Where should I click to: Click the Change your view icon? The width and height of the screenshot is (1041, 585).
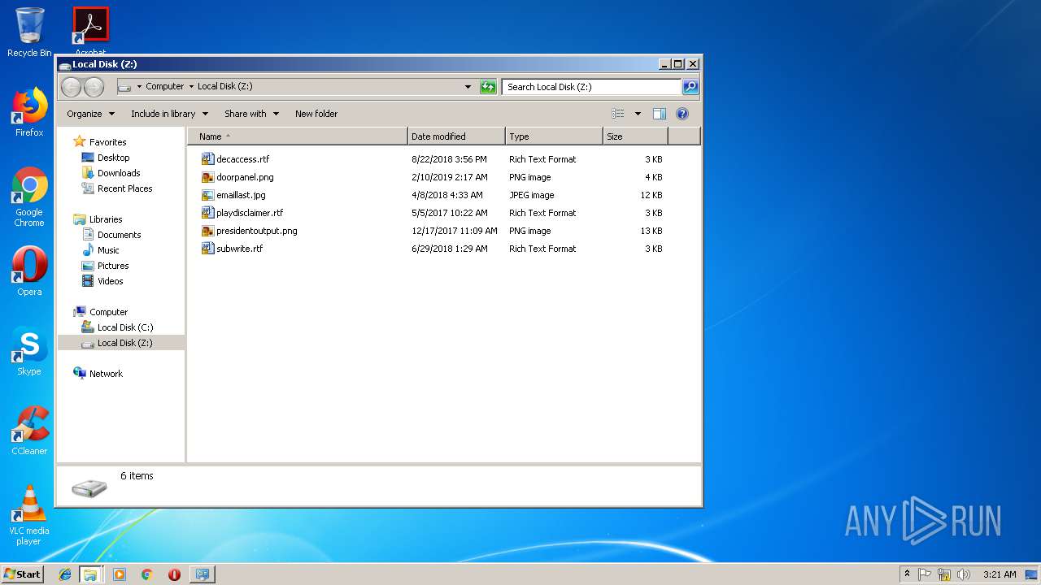[x=618, y=114]
